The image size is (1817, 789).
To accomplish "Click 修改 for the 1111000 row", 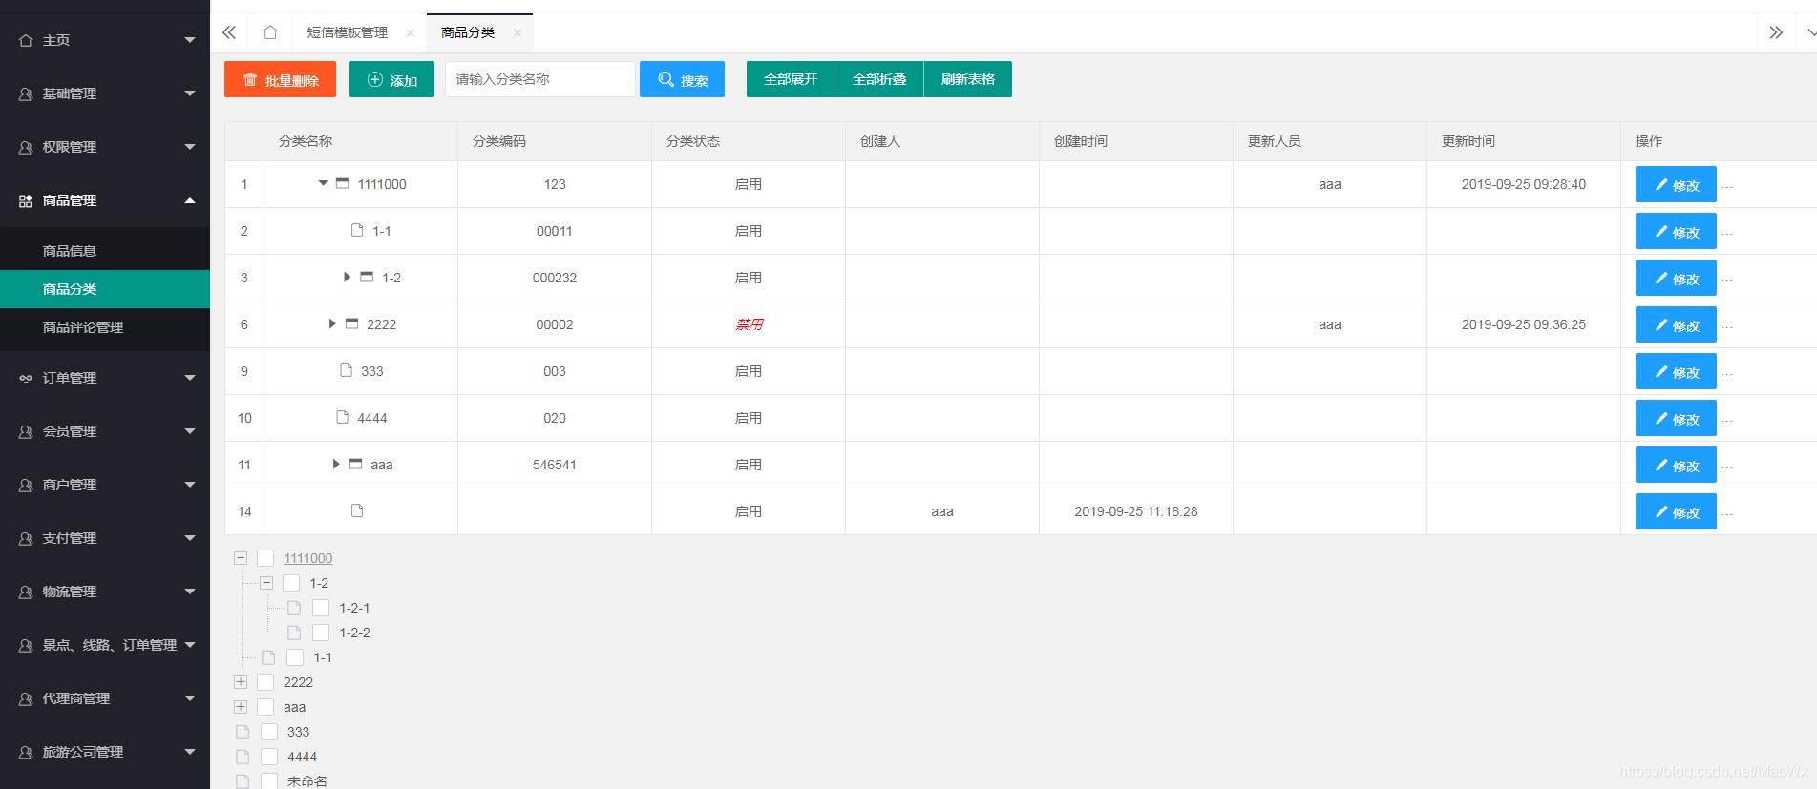I will tap(1676, 184).
